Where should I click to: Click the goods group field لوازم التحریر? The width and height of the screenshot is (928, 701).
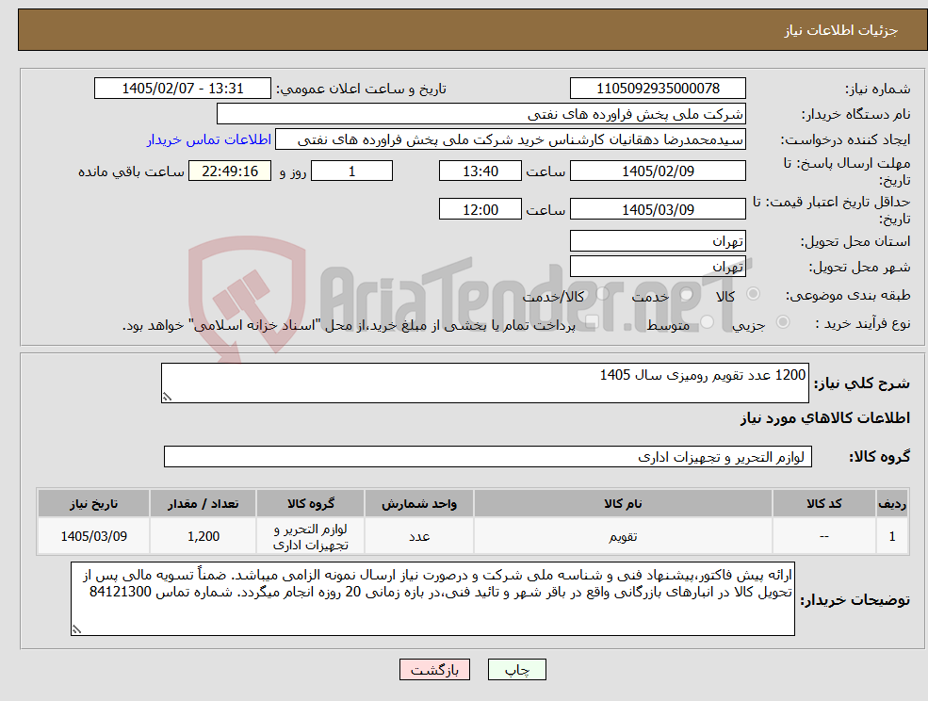click(x=488, y=456)
